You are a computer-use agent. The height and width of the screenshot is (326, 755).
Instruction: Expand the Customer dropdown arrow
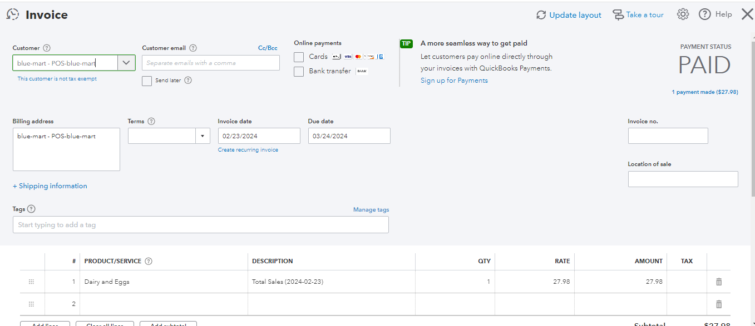126,63
